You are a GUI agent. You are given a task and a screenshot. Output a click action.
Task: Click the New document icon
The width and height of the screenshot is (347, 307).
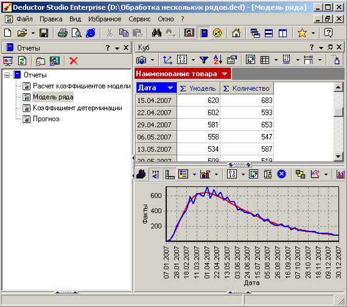[x=8, y=33]
